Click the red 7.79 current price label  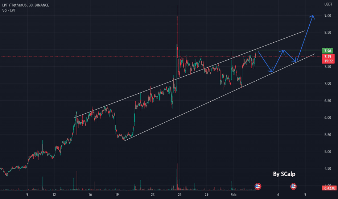pos(327,57)
